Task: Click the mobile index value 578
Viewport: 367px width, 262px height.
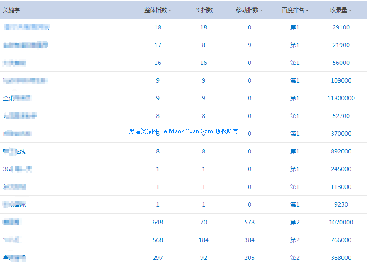Action: 249,222
